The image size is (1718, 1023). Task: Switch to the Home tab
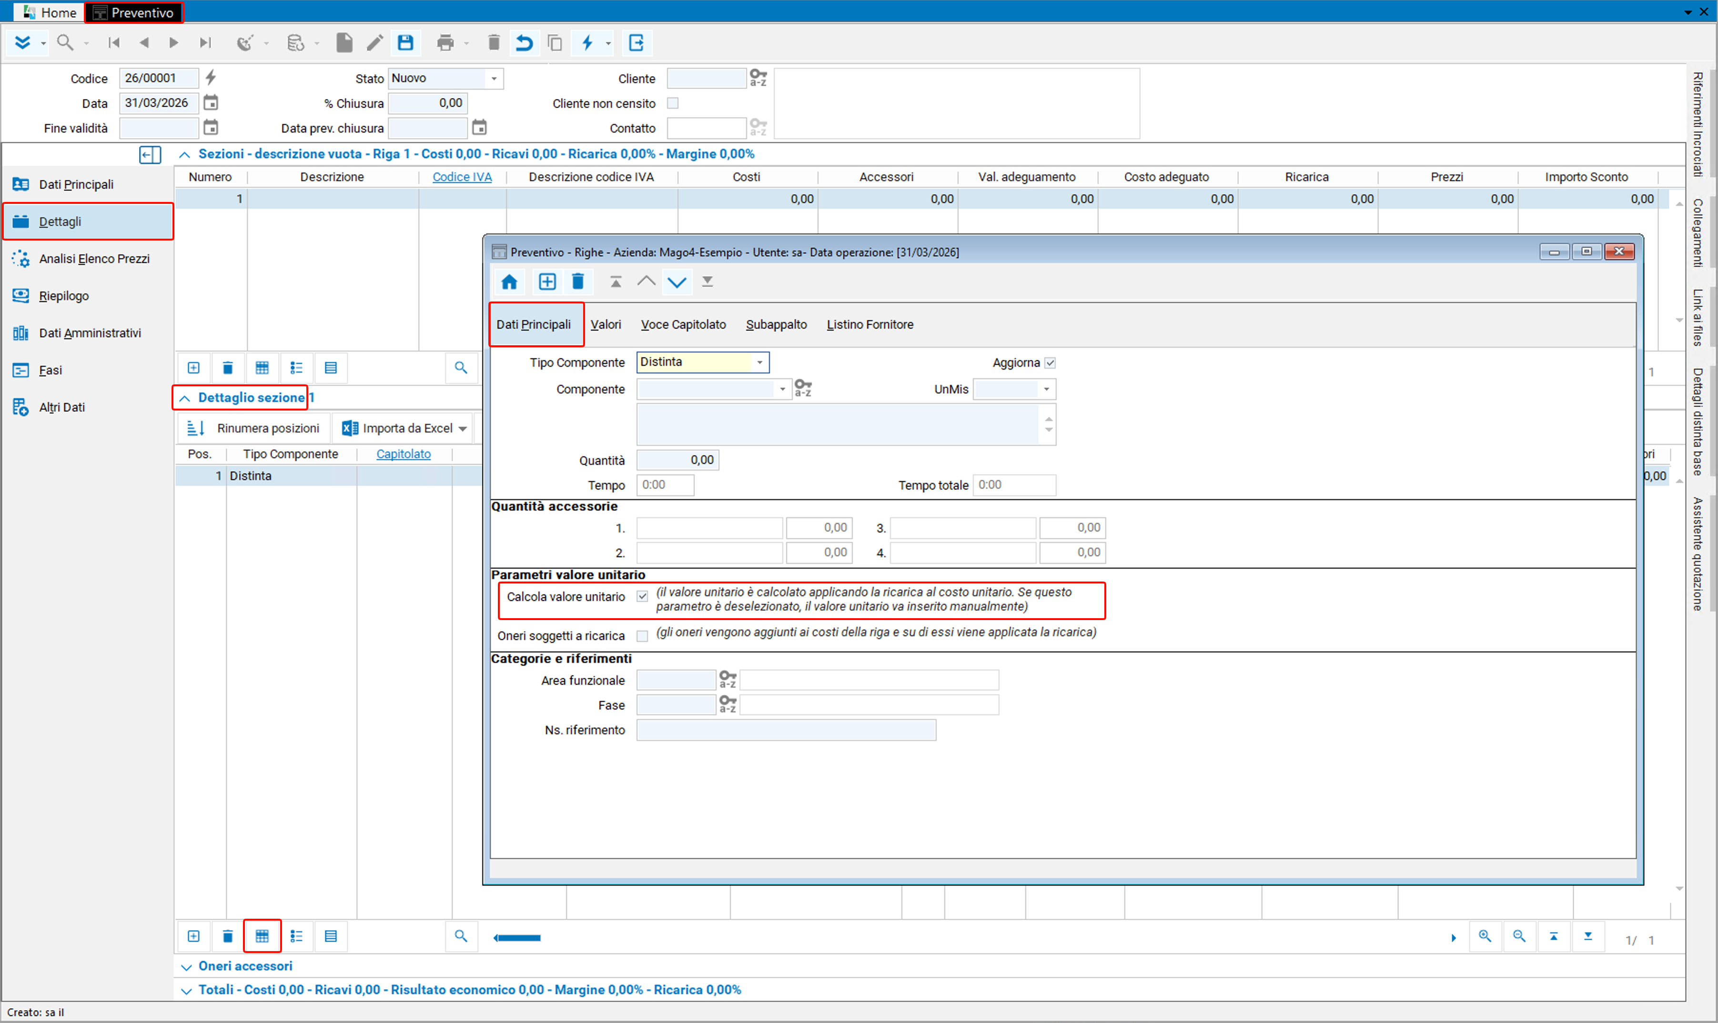50,12
